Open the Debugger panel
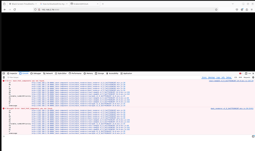Screen dimensions: 255x151 [x=36, y=73]
